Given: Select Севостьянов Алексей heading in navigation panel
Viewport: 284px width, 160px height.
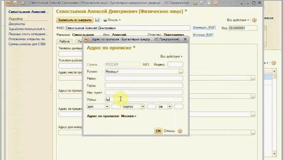Looking at the screenshot, I should pyautogui.click(x=28, y=12).
